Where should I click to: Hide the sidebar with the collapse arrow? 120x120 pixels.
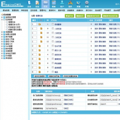[x=29, y=66]
